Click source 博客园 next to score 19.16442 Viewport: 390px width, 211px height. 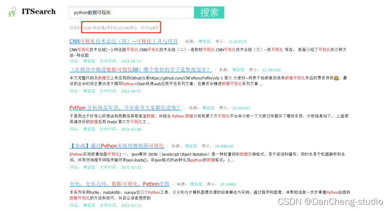coord(196,184)
